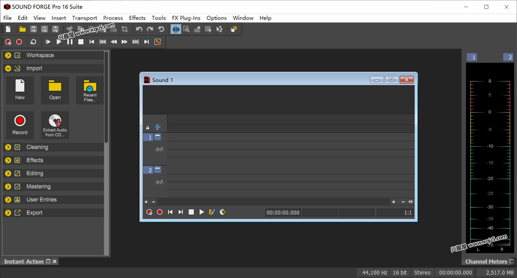Image resolution: width=517 pixels, height=278 pixels.
Task: Pause playback from main transport bar
Action: pyautogui.click(x=70, y=42)
